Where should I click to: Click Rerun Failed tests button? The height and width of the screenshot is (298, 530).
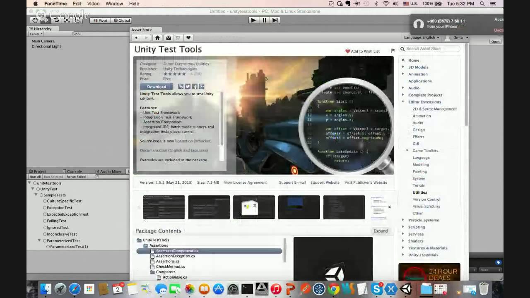76,177
